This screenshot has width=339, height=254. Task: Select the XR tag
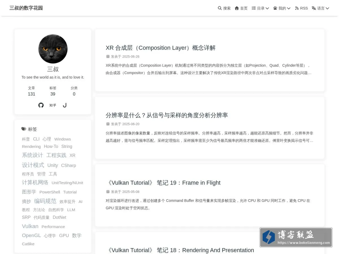coord(72,155)
